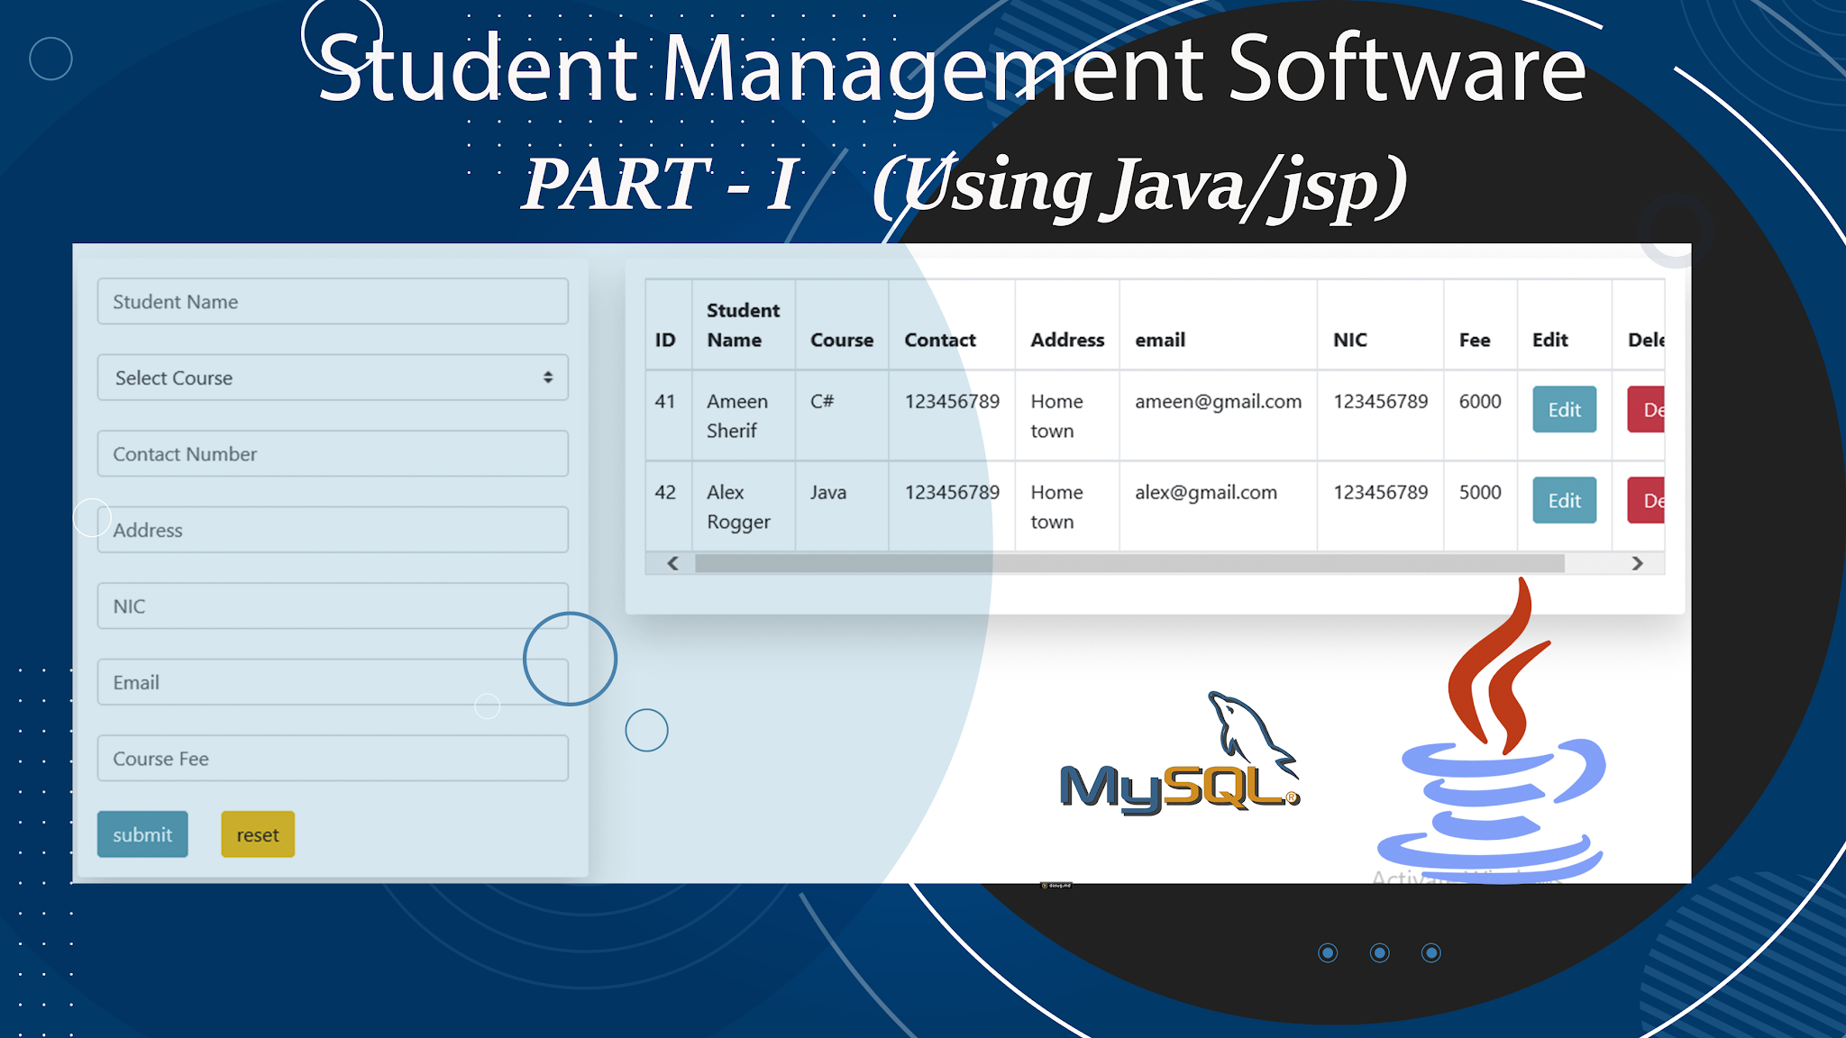Viewport: 1846px width, 1038px height.
Task: Click the Student Name column header
Action: [743, 324]
